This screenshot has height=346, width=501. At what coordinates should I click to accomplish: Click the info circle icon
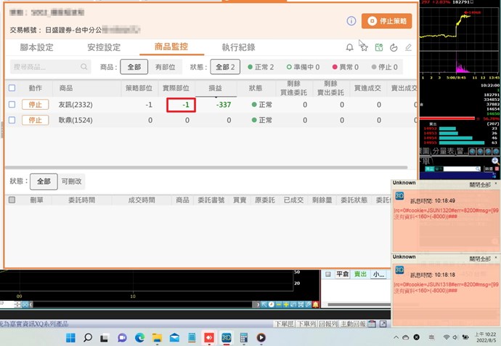pyautogui.click(x=351, y=22)
